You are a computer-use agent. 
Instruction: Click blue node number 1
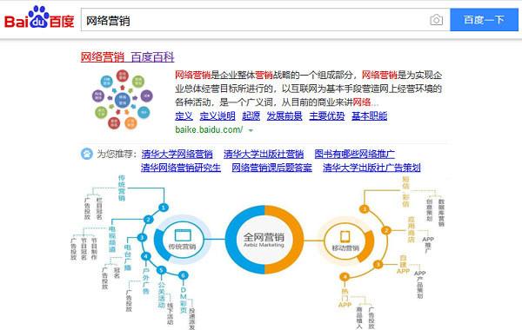[x=164, y=208]
